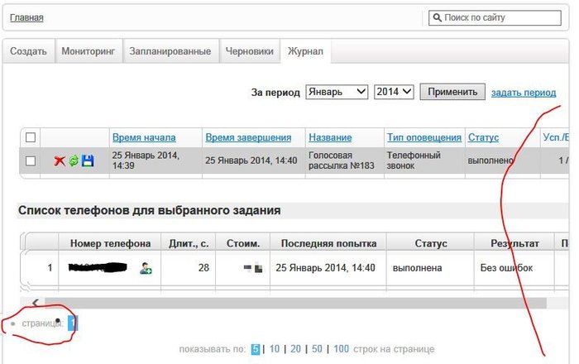Click the Стоим. column header
Screen dimensions: 579x364
[243, 243]
